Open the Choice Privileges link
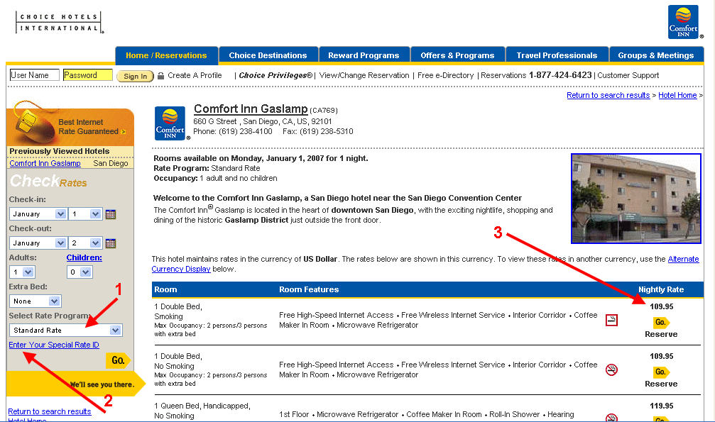Image resolution: width=715 pixels, height=422 pixels. [x=276, y=75]
